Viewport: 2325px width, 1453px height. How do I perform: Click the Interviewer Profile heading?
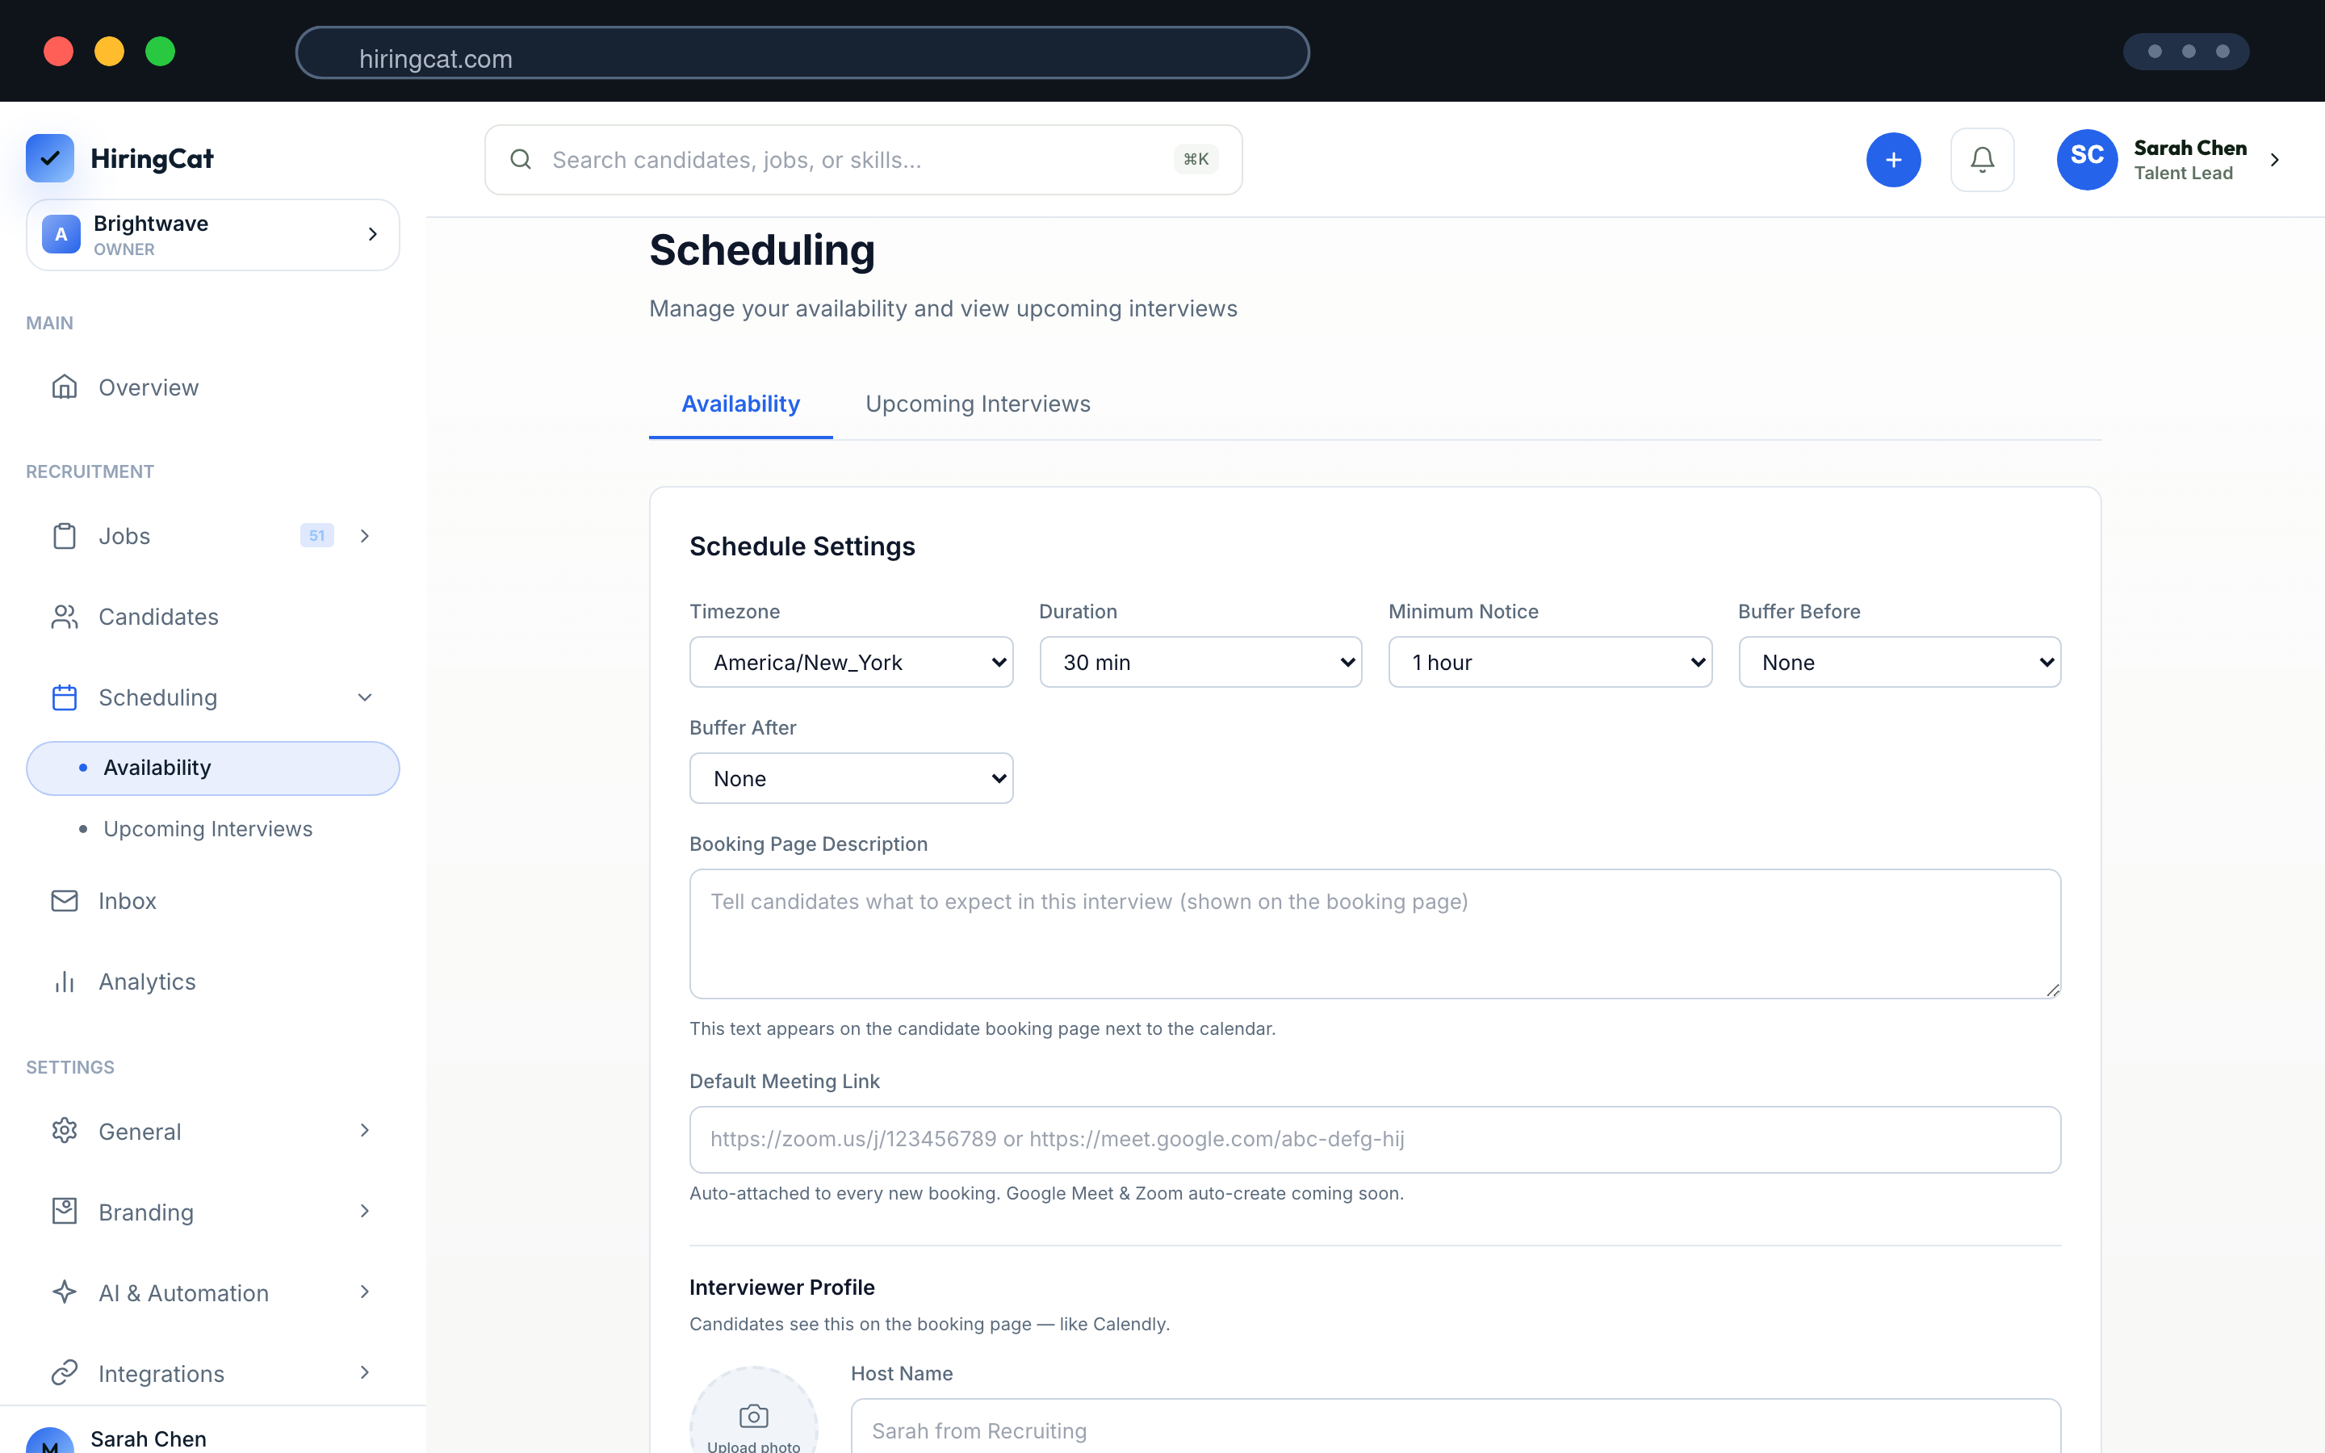click(x=782, y=1287)
